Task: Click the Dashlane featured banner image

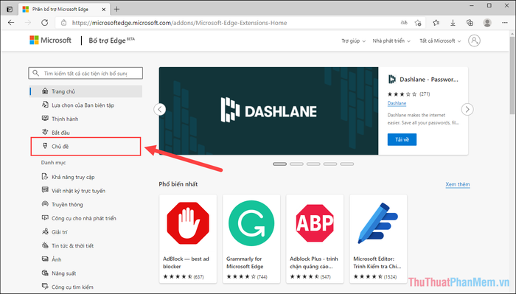Action: coord(268,111)
